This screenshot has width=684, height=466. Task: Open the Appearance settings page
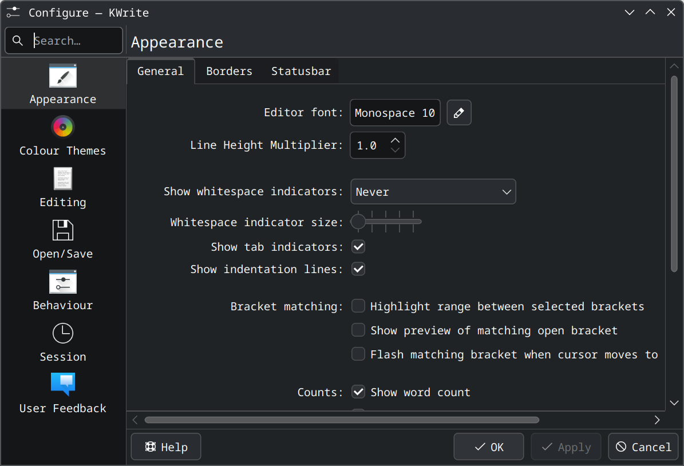pos(63,84)
